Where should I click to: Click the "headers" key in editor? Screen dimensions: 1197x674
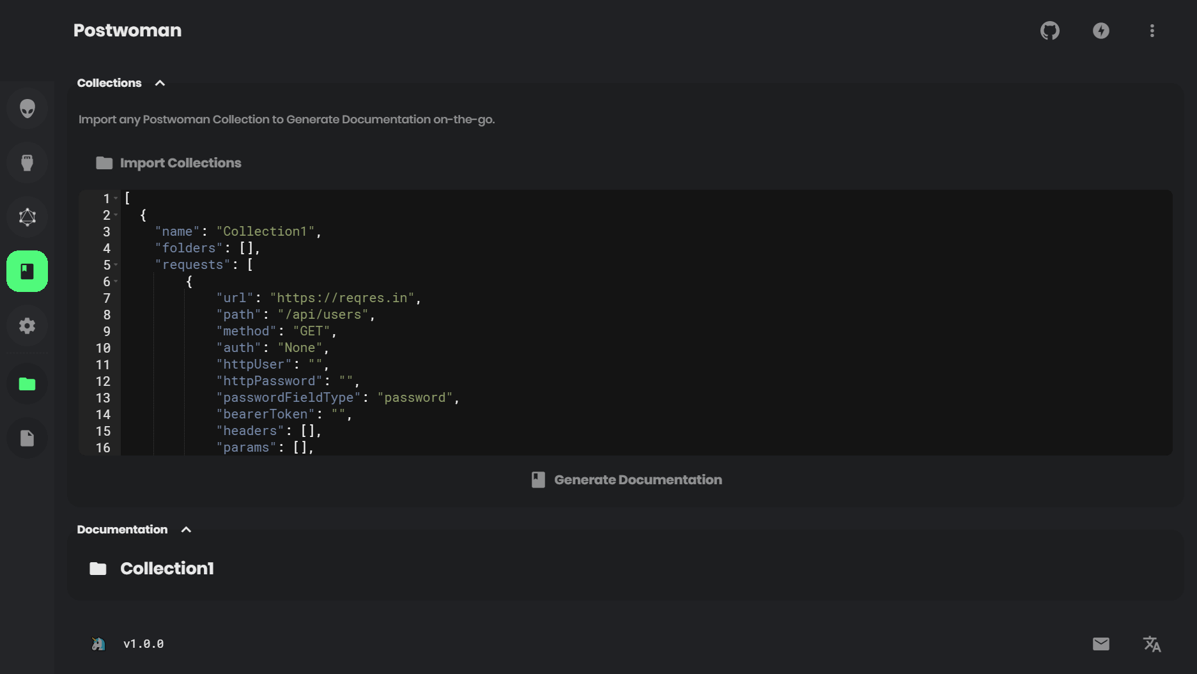coord(250,431)
